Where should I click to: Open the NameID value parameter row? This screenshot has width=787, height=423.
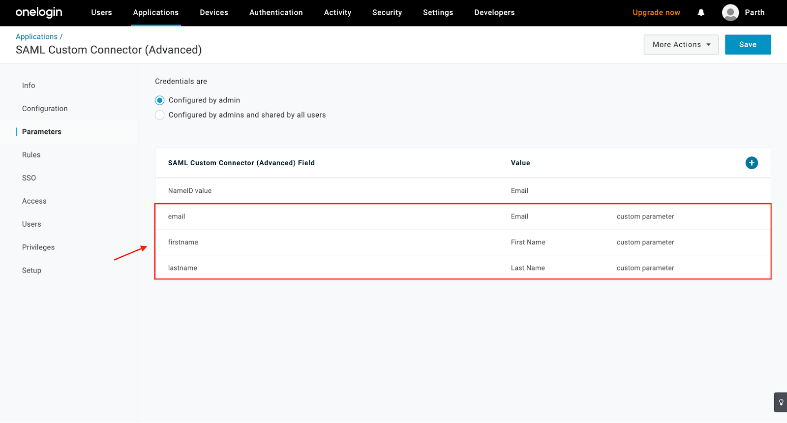463,191
